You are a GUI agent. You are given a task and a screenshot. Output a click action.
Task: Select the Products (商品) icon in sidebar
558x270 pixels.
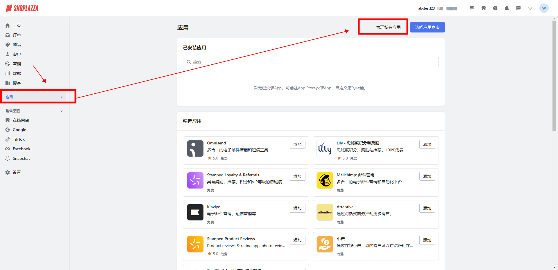click(x=8, y=44)
